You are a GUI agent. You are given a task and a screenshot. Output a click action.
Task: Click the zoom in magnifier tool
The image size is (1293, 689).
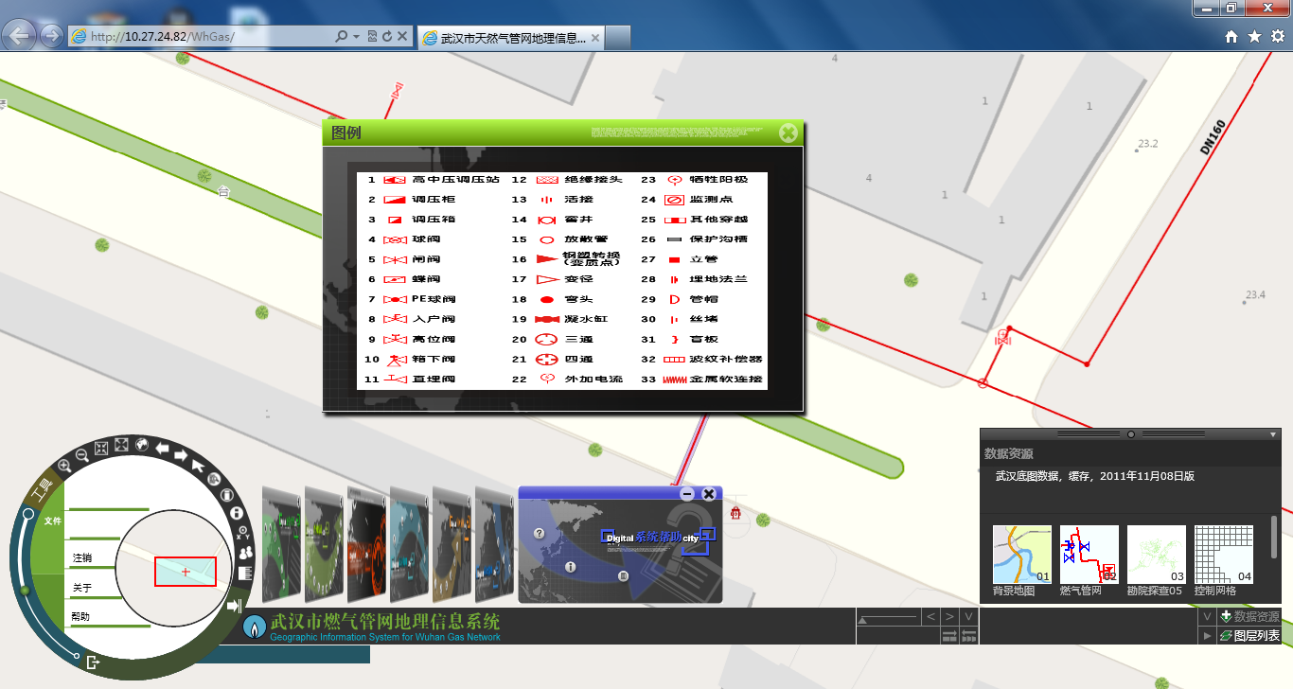(x=64, y=466)
